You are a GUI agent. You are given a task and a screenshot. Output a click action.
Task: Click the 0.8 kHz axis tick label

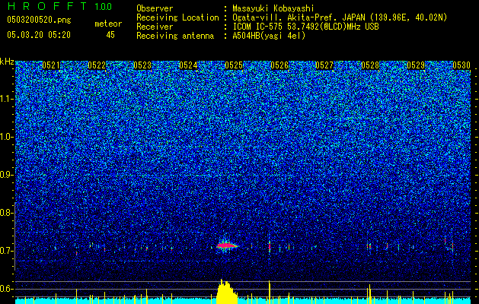point(6,213)
